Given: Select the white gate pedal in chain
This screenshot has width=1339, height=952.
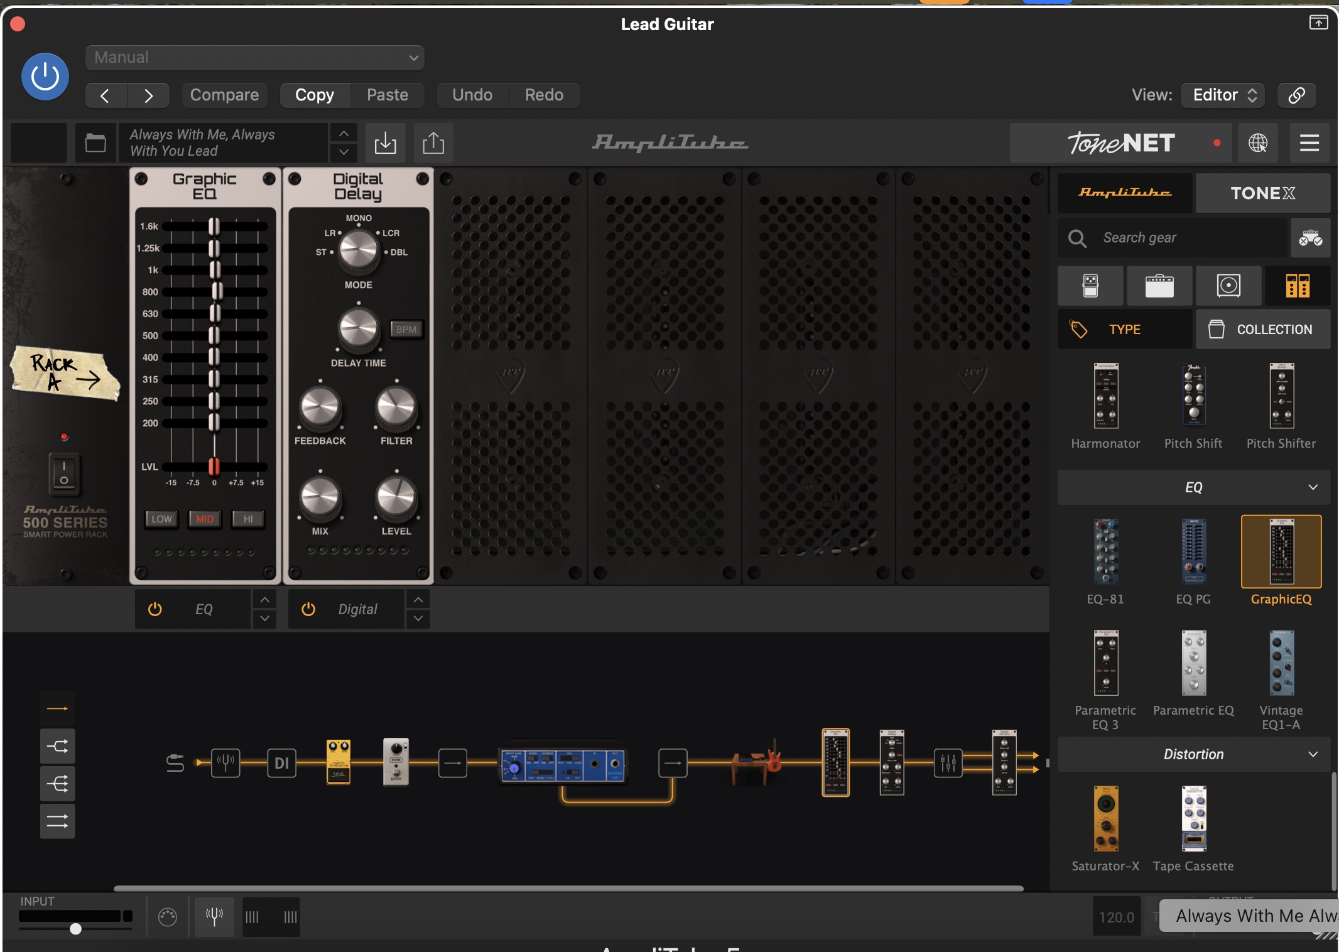Looking at the screenshot, I should click(396, 762).
